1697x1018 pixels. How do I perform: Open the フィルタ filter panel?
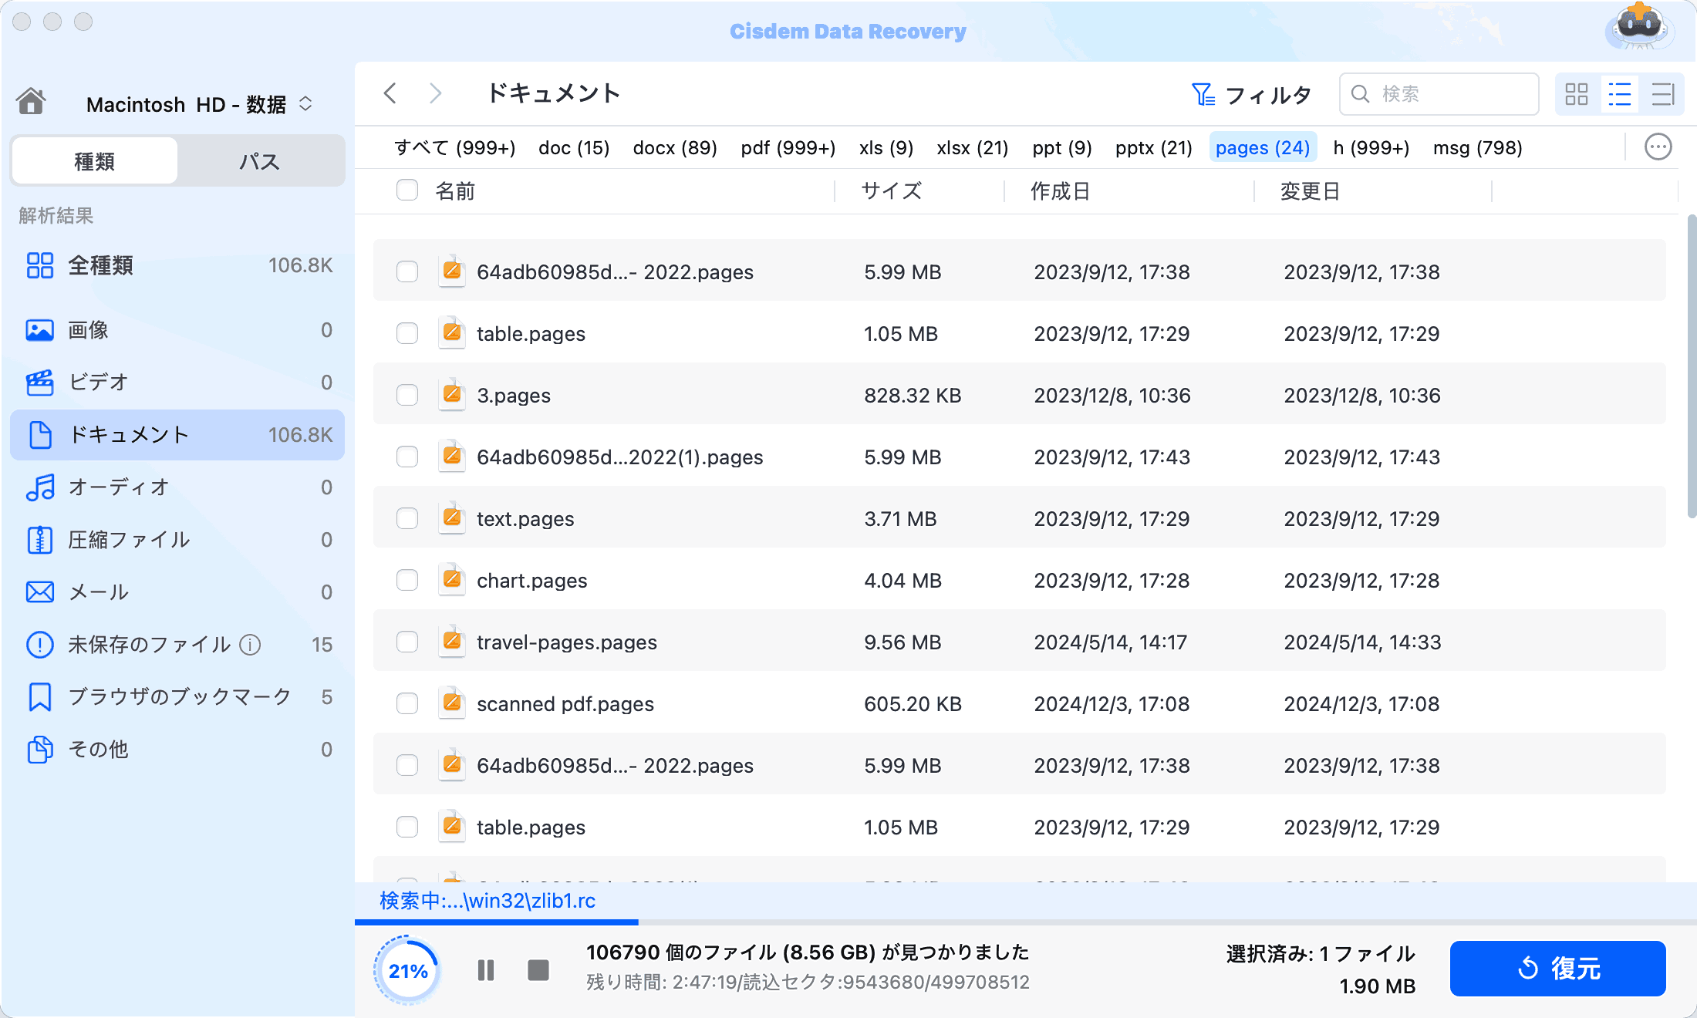(1251, 95)
